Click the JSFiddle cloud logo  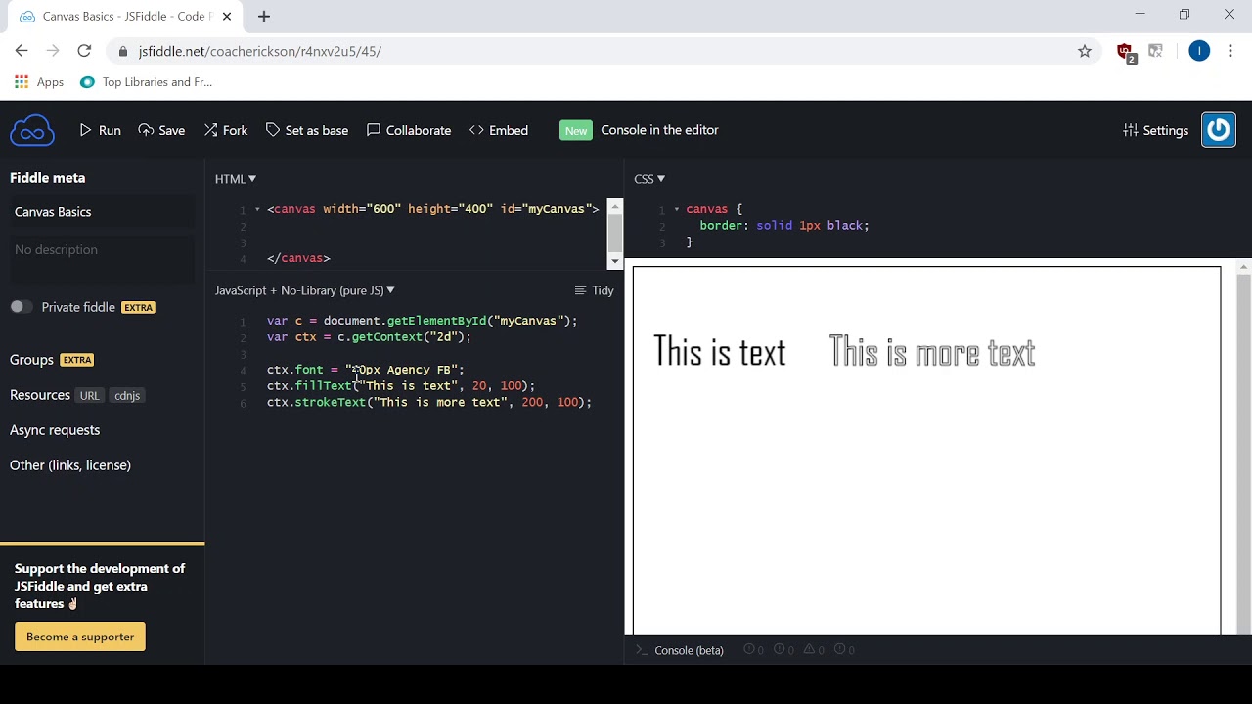click(32, 130)
